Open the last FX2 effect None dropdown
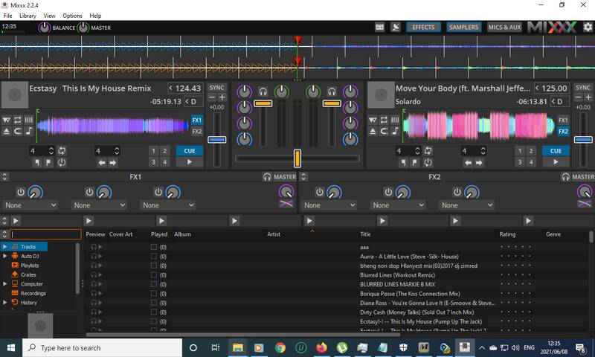This screenshot has height=357, width=595. point(465,205)
